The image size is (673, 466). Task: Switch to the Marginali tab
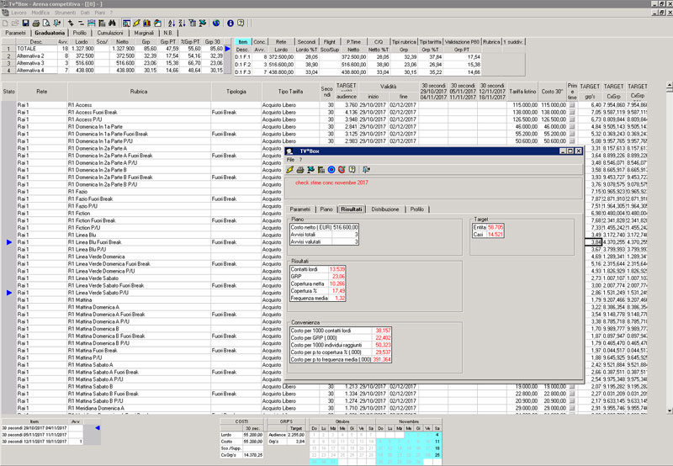click(144, 33)
